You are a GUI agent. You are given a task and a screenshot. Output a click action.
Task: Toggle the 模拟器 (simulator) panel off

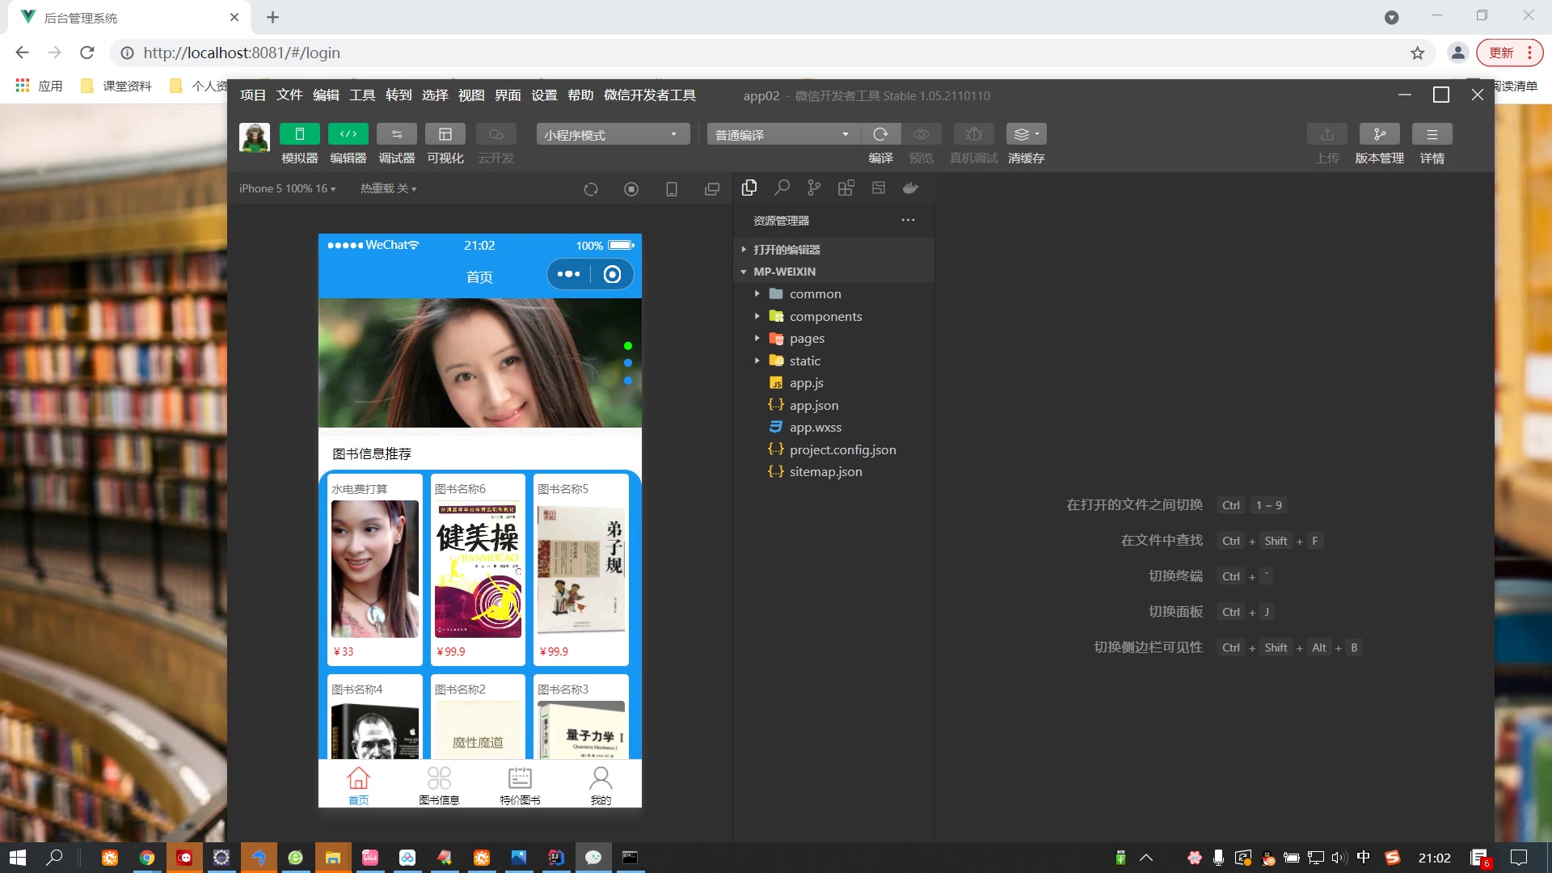[x=299, y=134]
